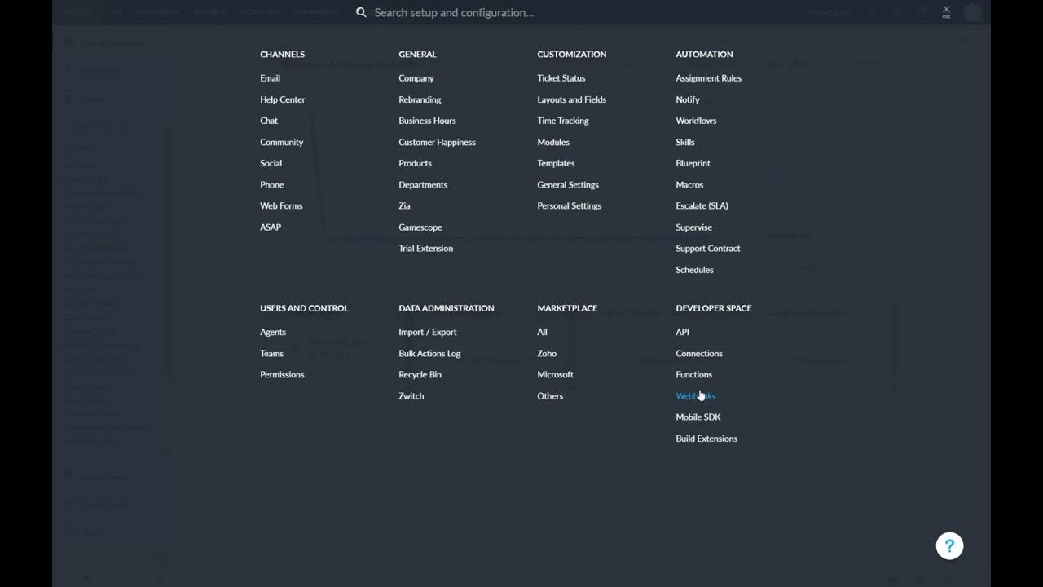This screenshot has height=587, width=1043.
Task: Select Blueprint under Automation
Action: 693,164
